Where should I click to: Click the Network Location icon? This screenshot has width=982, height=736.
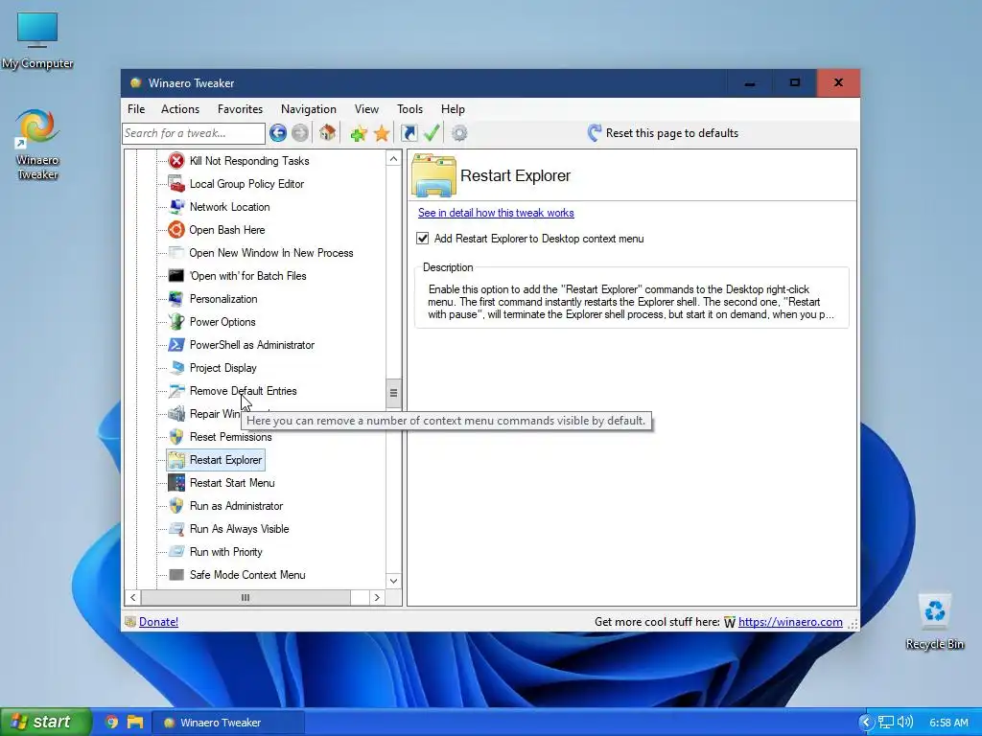click(x=176, y=207)
